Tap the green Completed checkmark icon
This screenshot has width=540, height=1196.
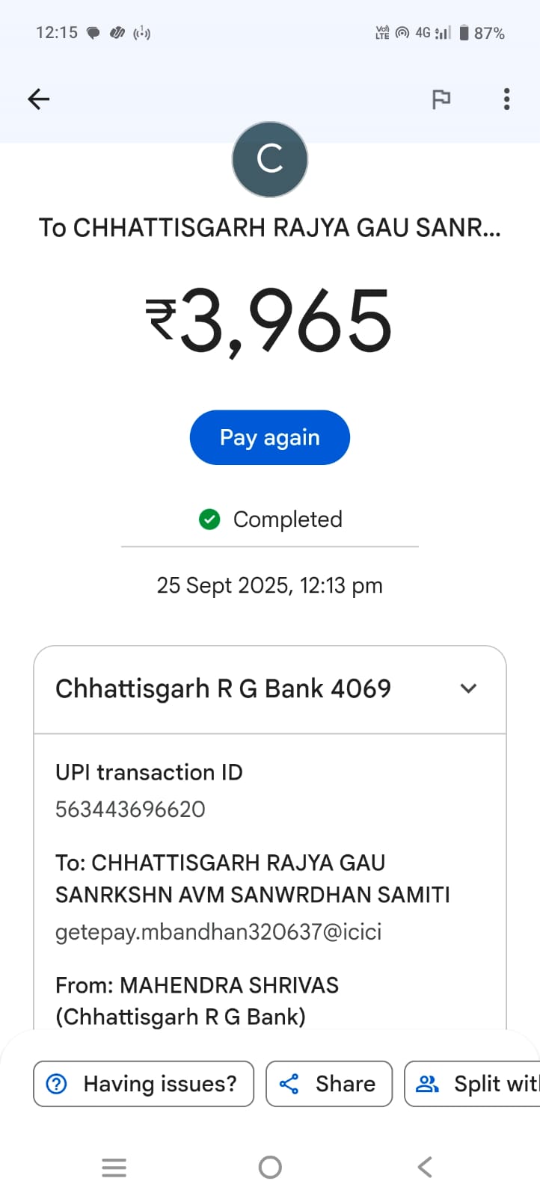point(209,519)
